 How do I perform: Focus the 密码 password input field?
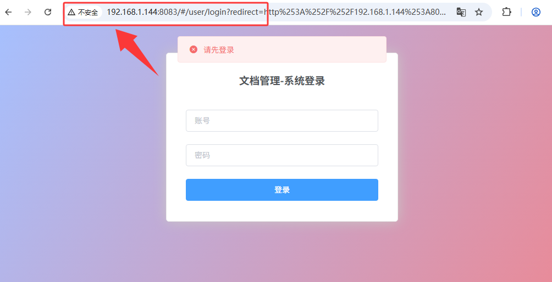282,155
